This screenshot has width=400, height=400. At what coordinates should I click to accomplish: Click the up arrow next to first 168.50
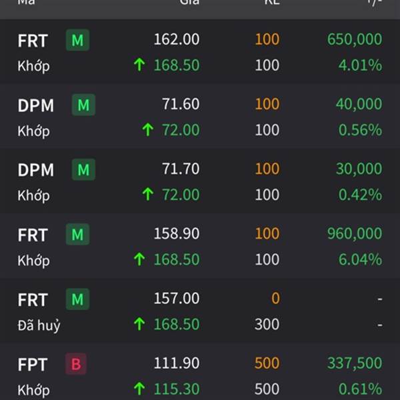[x=139, y=65]
